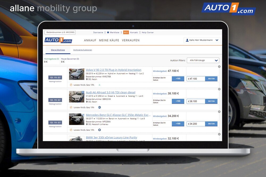The width and height of the screenshot is (266, 177).
Task: Open the Merkliste link in top bar
Action: [114, 32]
